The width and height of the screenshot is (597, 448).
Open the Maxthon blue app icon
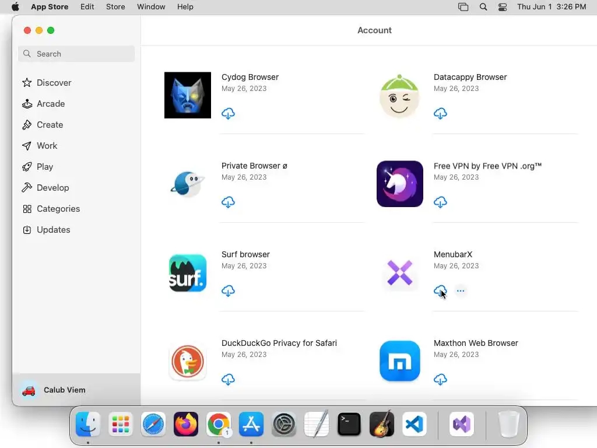pyautogui.click(x=400, y=361)
